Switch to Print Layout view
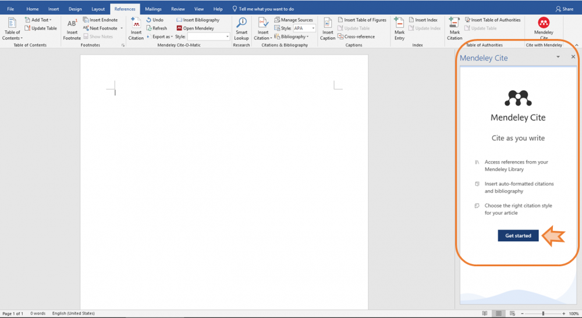Screen dimensions: 582x318 [499, 313]
